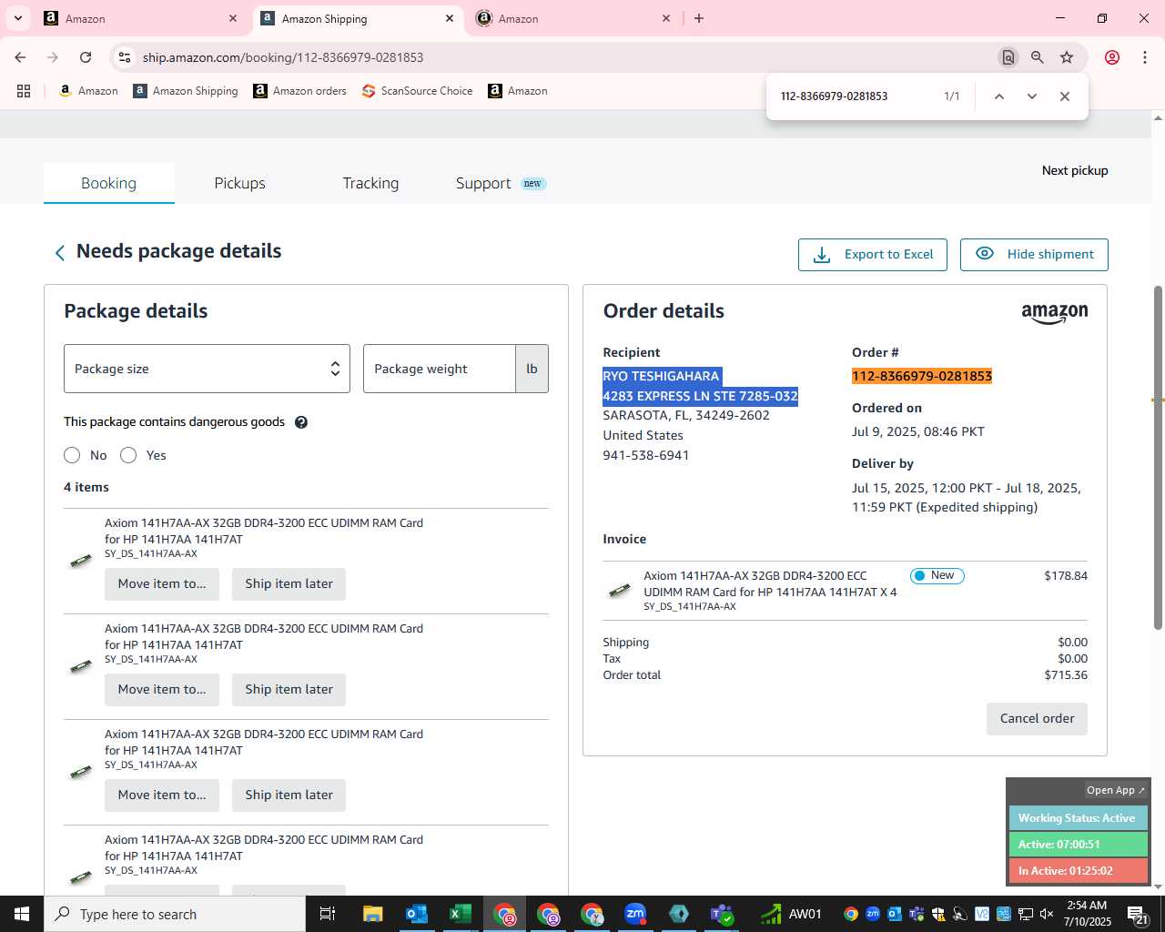This screenshot has width=1165, height=932.
Task: Open the Amazon Shipping bookmark
Action: pyautogui.click(x=186, y=91)
